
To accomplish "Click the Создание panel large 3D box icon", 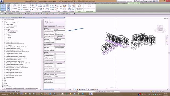I will tap(70, 9).
